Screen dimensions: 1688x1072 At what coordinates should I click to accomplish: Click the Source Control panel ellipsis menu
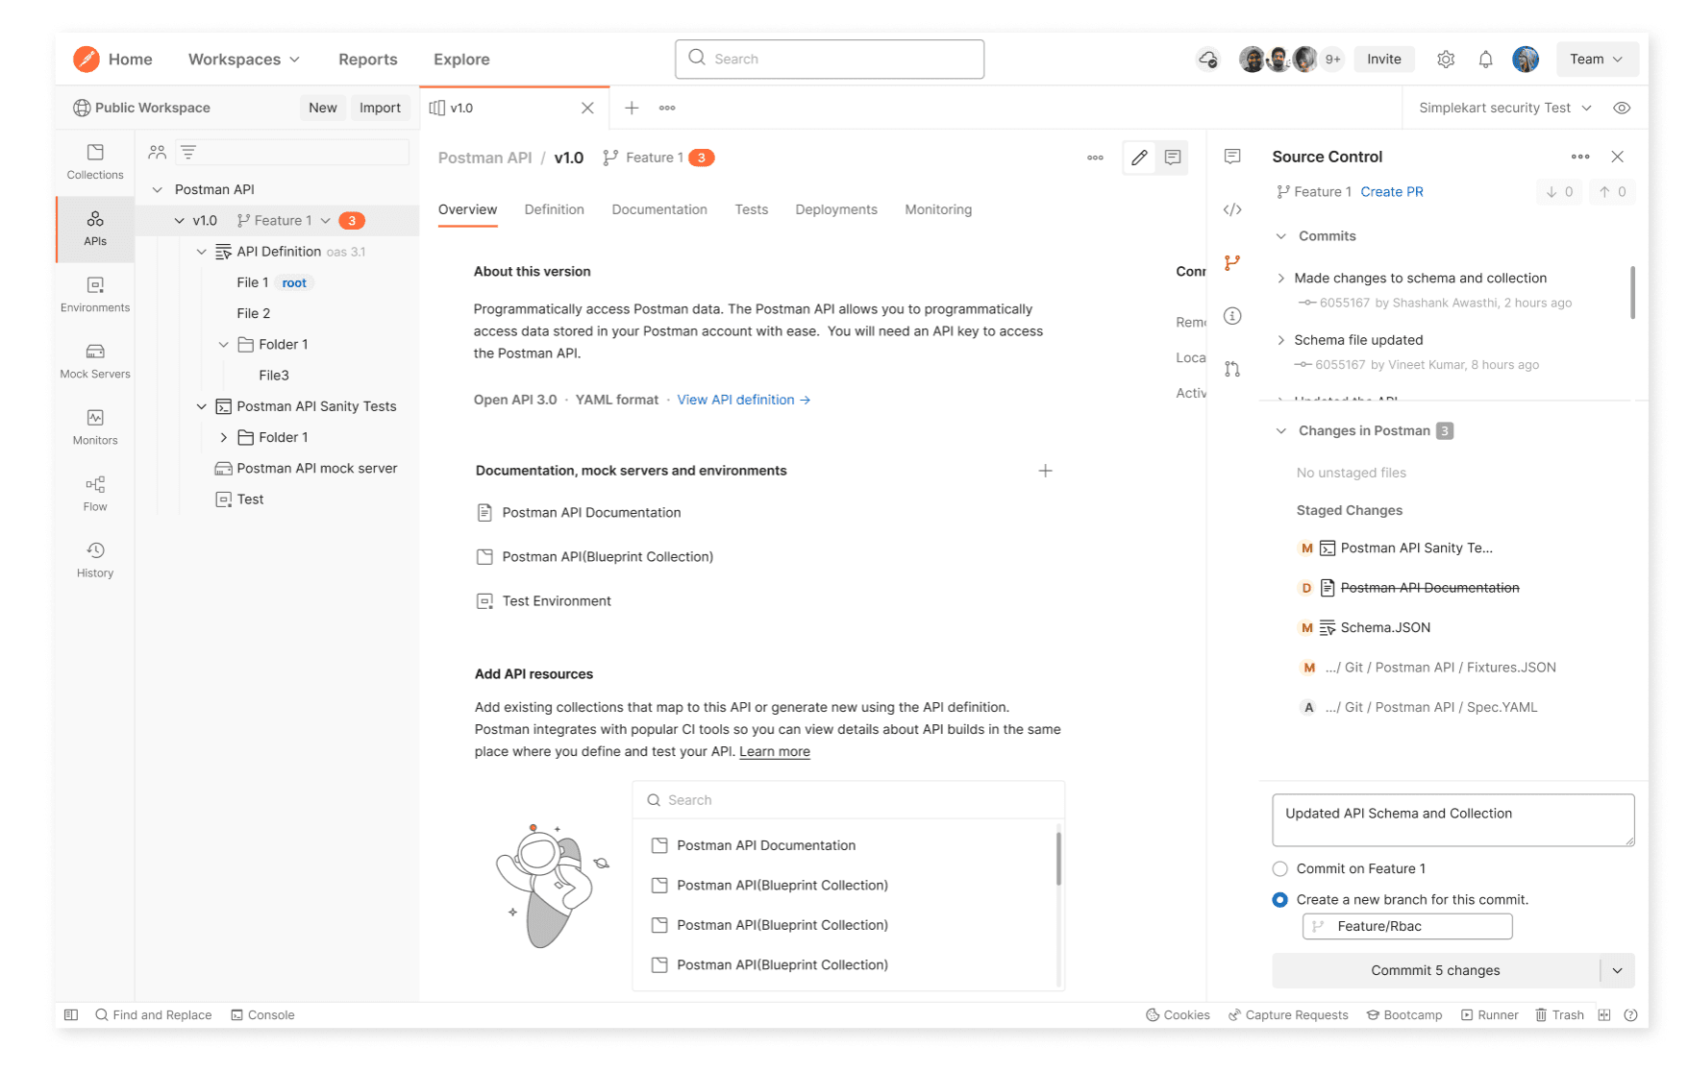coord(1580,157)
